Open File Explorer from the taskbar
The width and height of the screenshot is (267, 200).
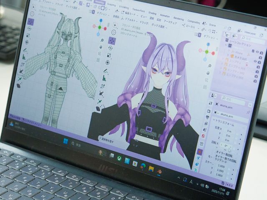pyautogui.click(x=151, y=169)
